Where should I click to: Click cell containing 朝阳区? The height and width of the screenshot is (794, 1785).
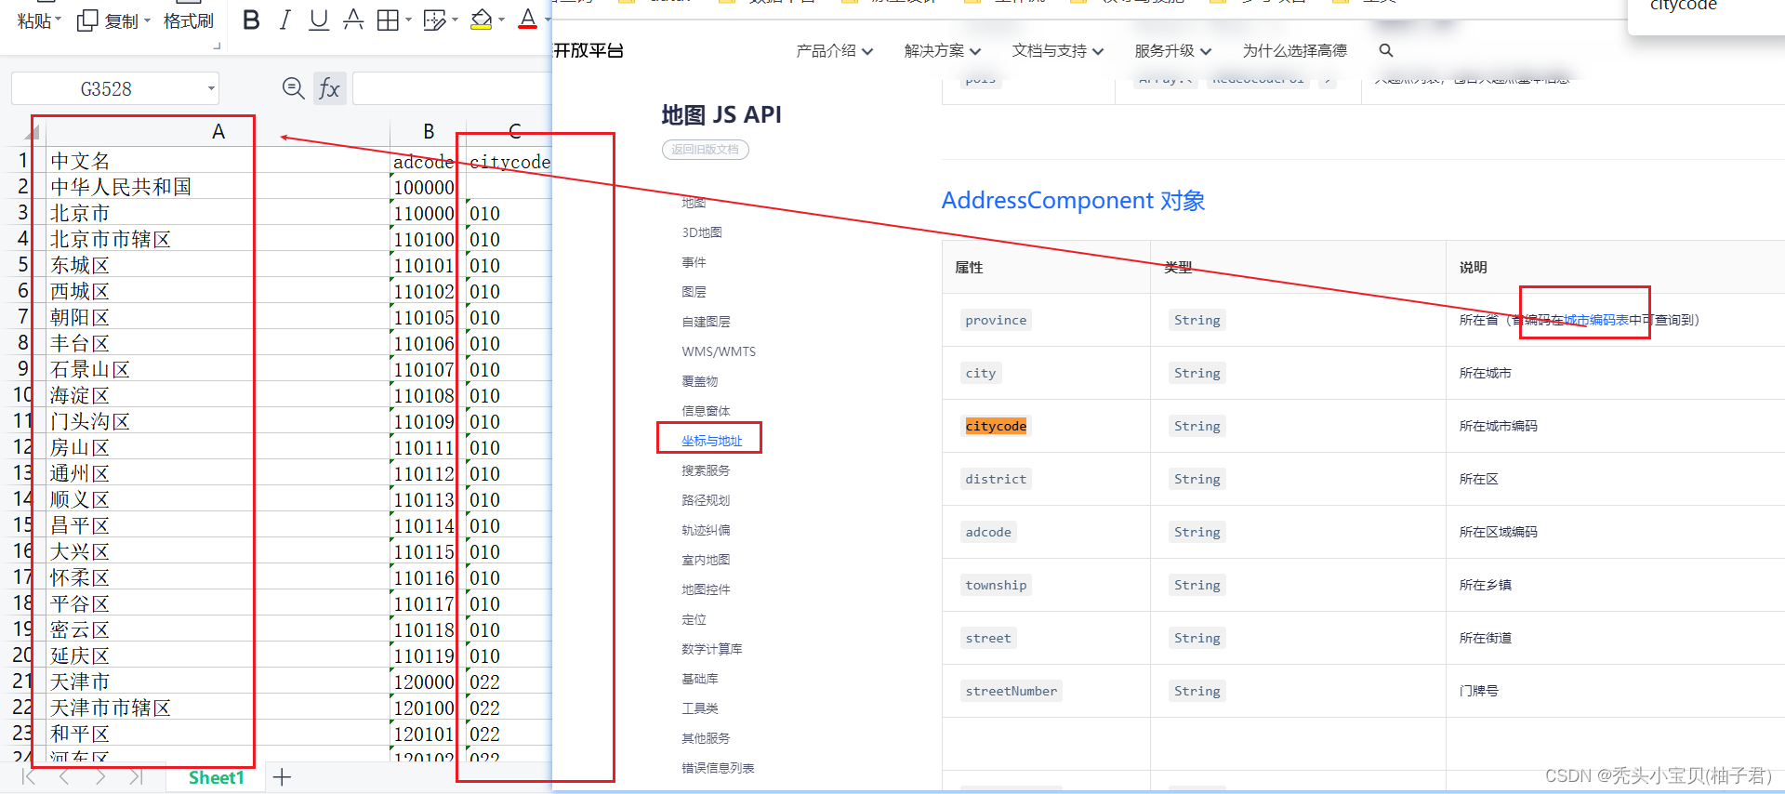[x=218, y=317]
